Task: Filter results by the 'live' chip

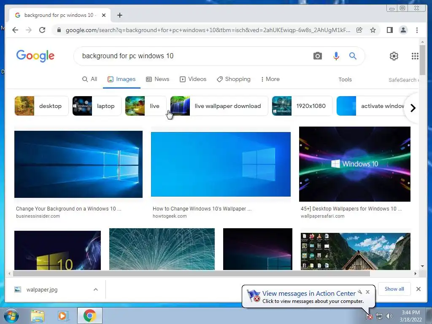Action: (x=146, y=106)
